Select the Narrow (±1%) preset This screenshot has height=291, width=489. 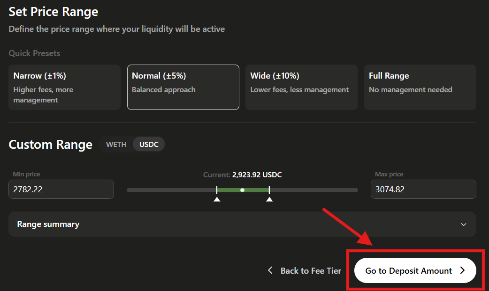(64, 87)
